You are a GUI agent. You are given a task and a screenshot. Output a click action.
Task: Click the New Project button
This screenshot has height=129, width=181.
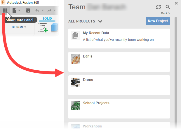[x=158, y=21]
